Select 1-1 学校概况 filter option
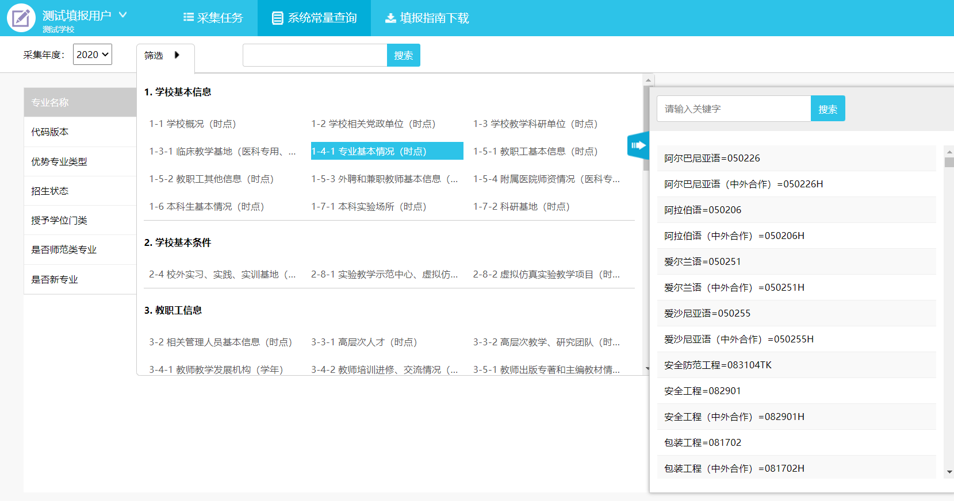Image resolution: width=954 pixels, height=501 pixels. 193,124
